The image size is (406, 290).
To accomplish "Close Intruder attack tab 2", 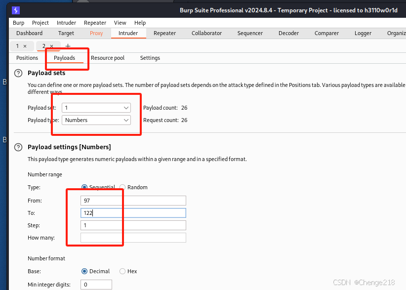I will click(51, 46).
